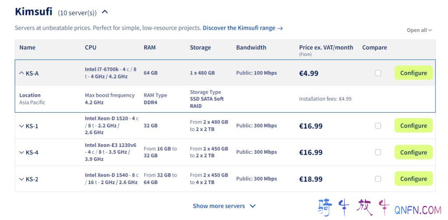Click the arrow icon after Kimsufi range
The width and height of the screenshot is (448, 220).
pyautogui.click(x=280, y=28)
